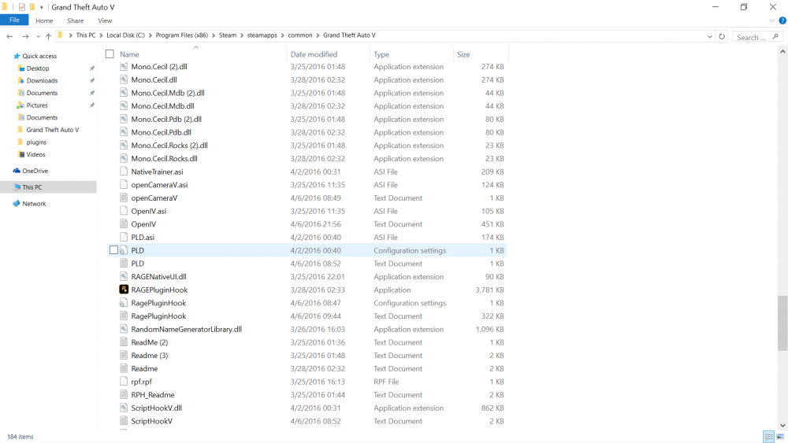Open the Customize Quick Access Toolbar dropdown
Viewport: 788px width, 443px height.
click(x=41, y=7)
